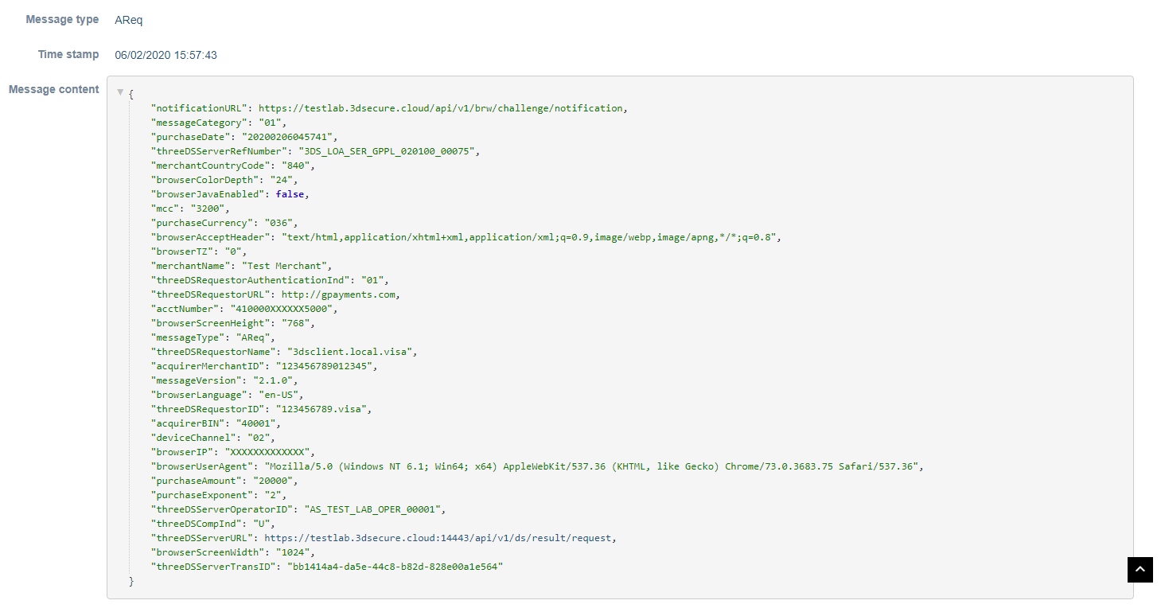Click the AReq message type value
The image size is (1161, 612).
(129, 20)
